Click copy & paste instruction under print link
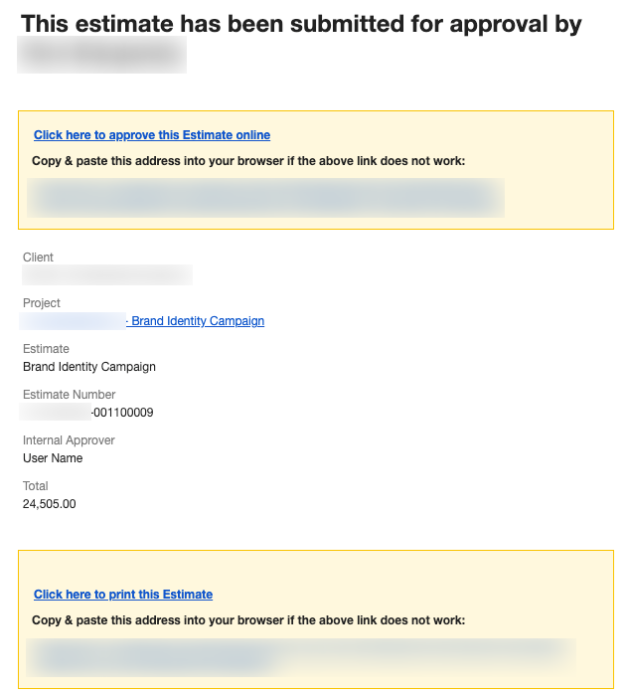Viewport: 630px width, 694px height. point(248,620)
